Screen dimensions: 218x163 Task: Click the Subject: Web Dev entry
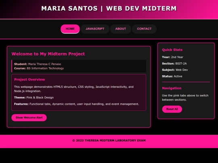point(175,70)
